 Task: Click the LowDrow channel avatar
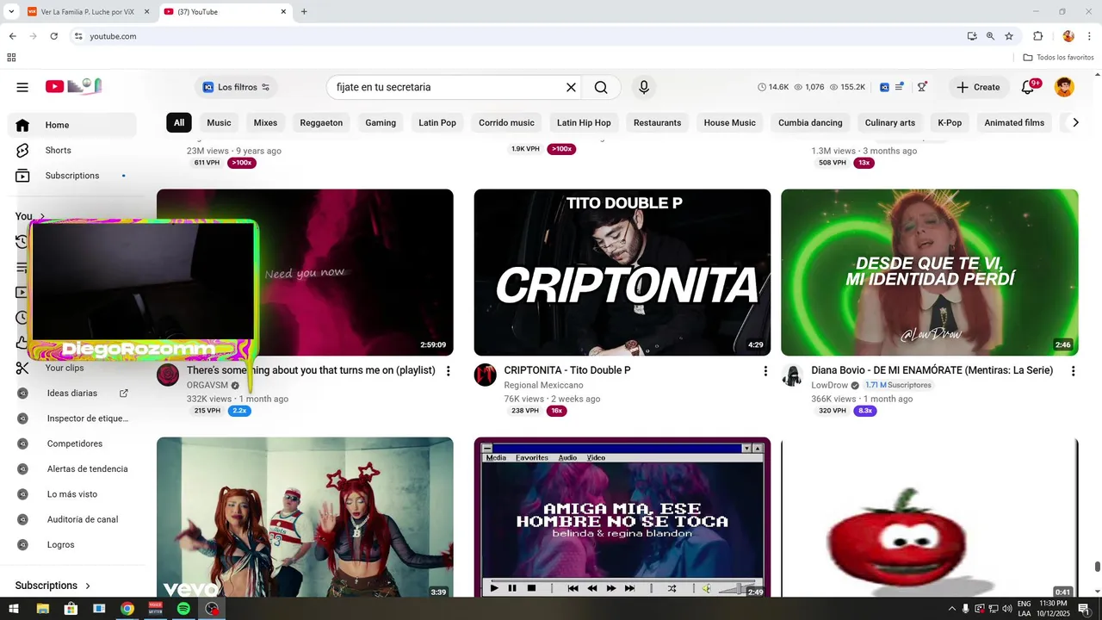pos(792,375)
